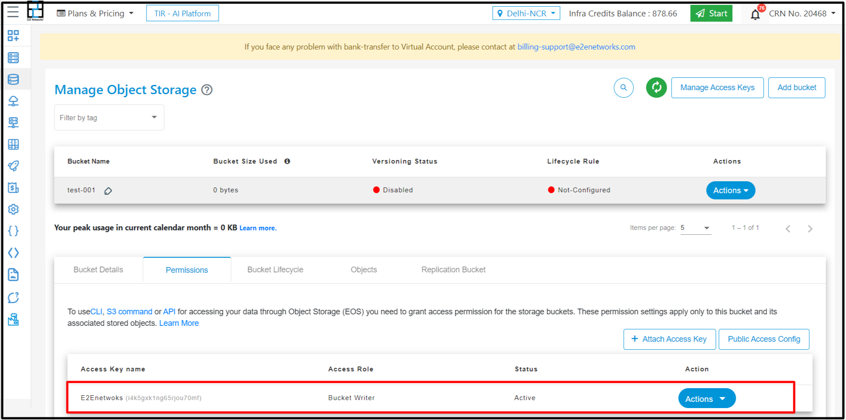Open the document report icon in sidebar

tap(13, 275)
